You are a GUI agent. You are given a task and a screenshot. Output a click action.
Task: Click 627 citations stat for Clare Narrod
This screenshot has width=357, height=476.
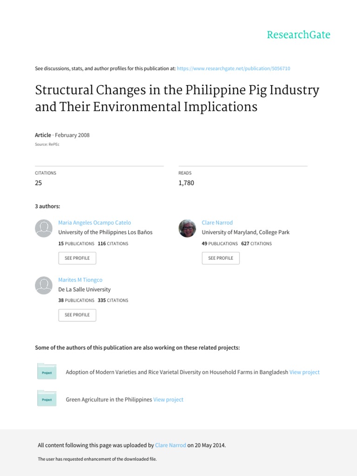coord(256,244)
